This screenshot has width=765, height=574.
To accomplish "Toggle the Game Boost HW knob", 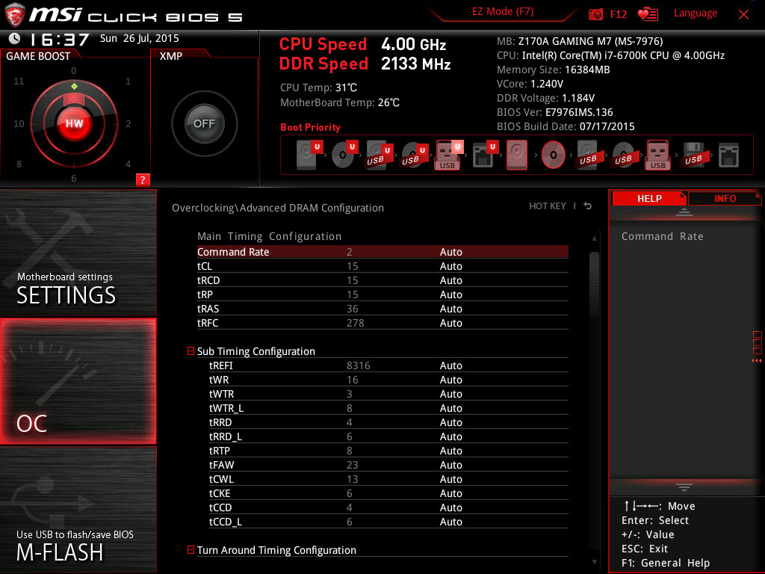I will pyautogui.click(x=74, y=123).
